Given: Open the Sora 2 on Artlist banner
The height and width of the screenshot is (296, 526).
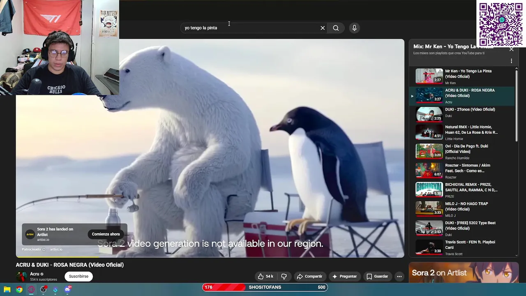Looking at the screenshot, I should pyautogui.click(x=464, y=273).
